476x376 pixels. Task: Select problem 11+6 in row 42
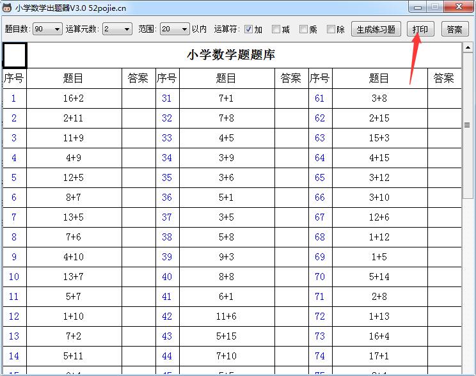[x=226, y=317]
